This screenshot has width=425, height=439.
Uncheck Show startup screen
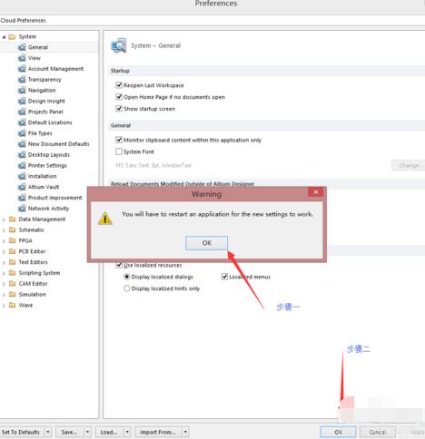point(119,108)
